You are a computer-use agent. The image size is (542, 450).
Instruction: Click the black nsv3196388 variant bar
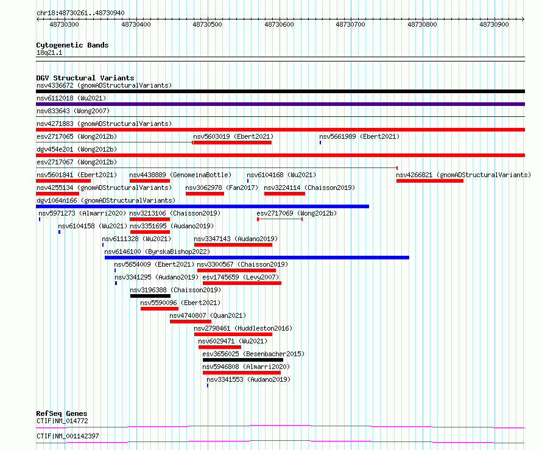pos(150,296)
